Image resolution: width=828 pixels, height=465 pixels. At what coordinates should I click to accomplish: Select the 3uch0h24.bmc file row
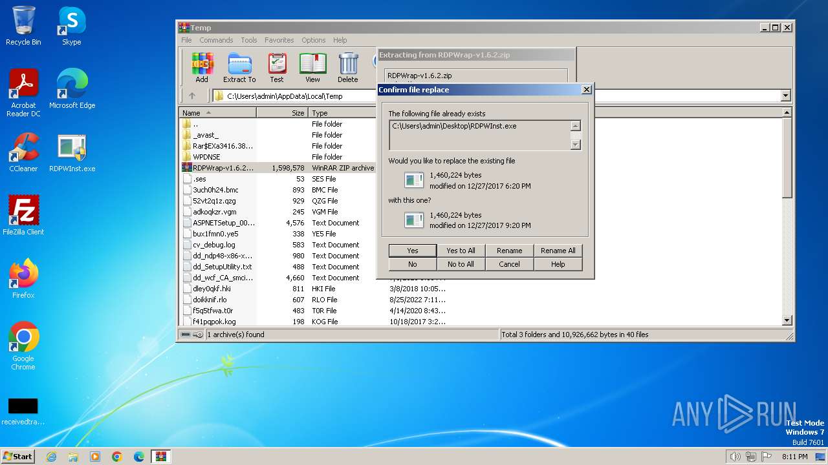(278, 190)
